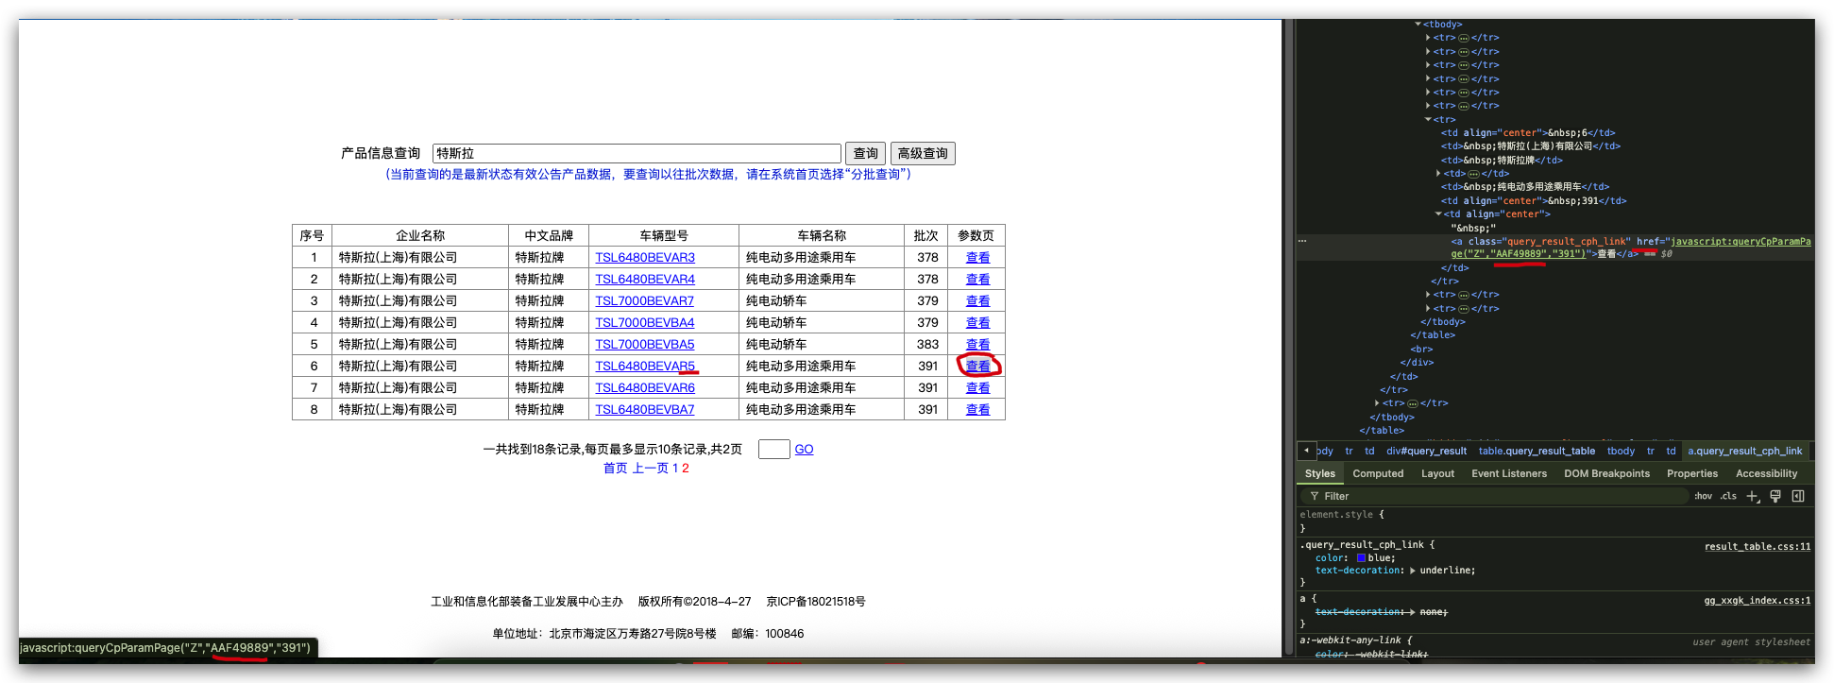1834x683 pixels.
Task: Select div#query_result in the breadcrumb
Action: pyautogui.click(x=1426, y=452)
